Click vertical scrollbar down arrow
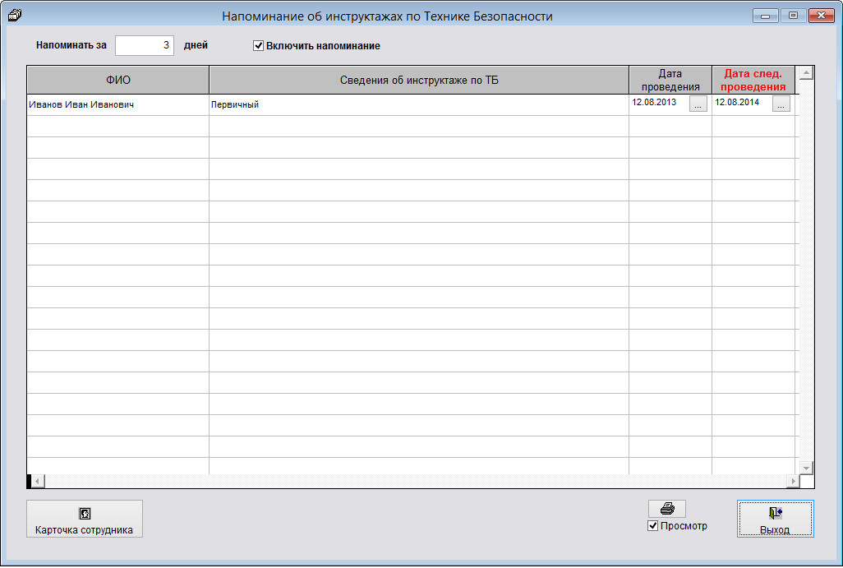The image size is (843, 568). coord(805,468)
